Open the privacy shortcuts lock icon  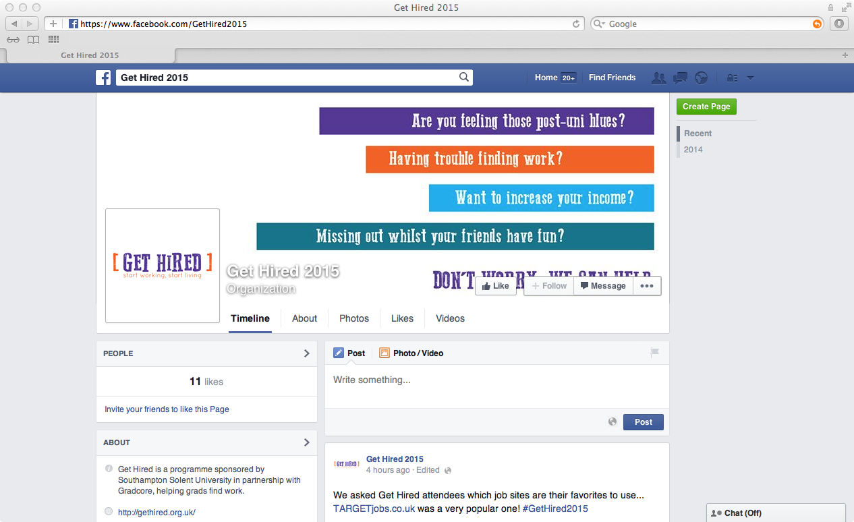pyautogui.click(x=732, y=78)
